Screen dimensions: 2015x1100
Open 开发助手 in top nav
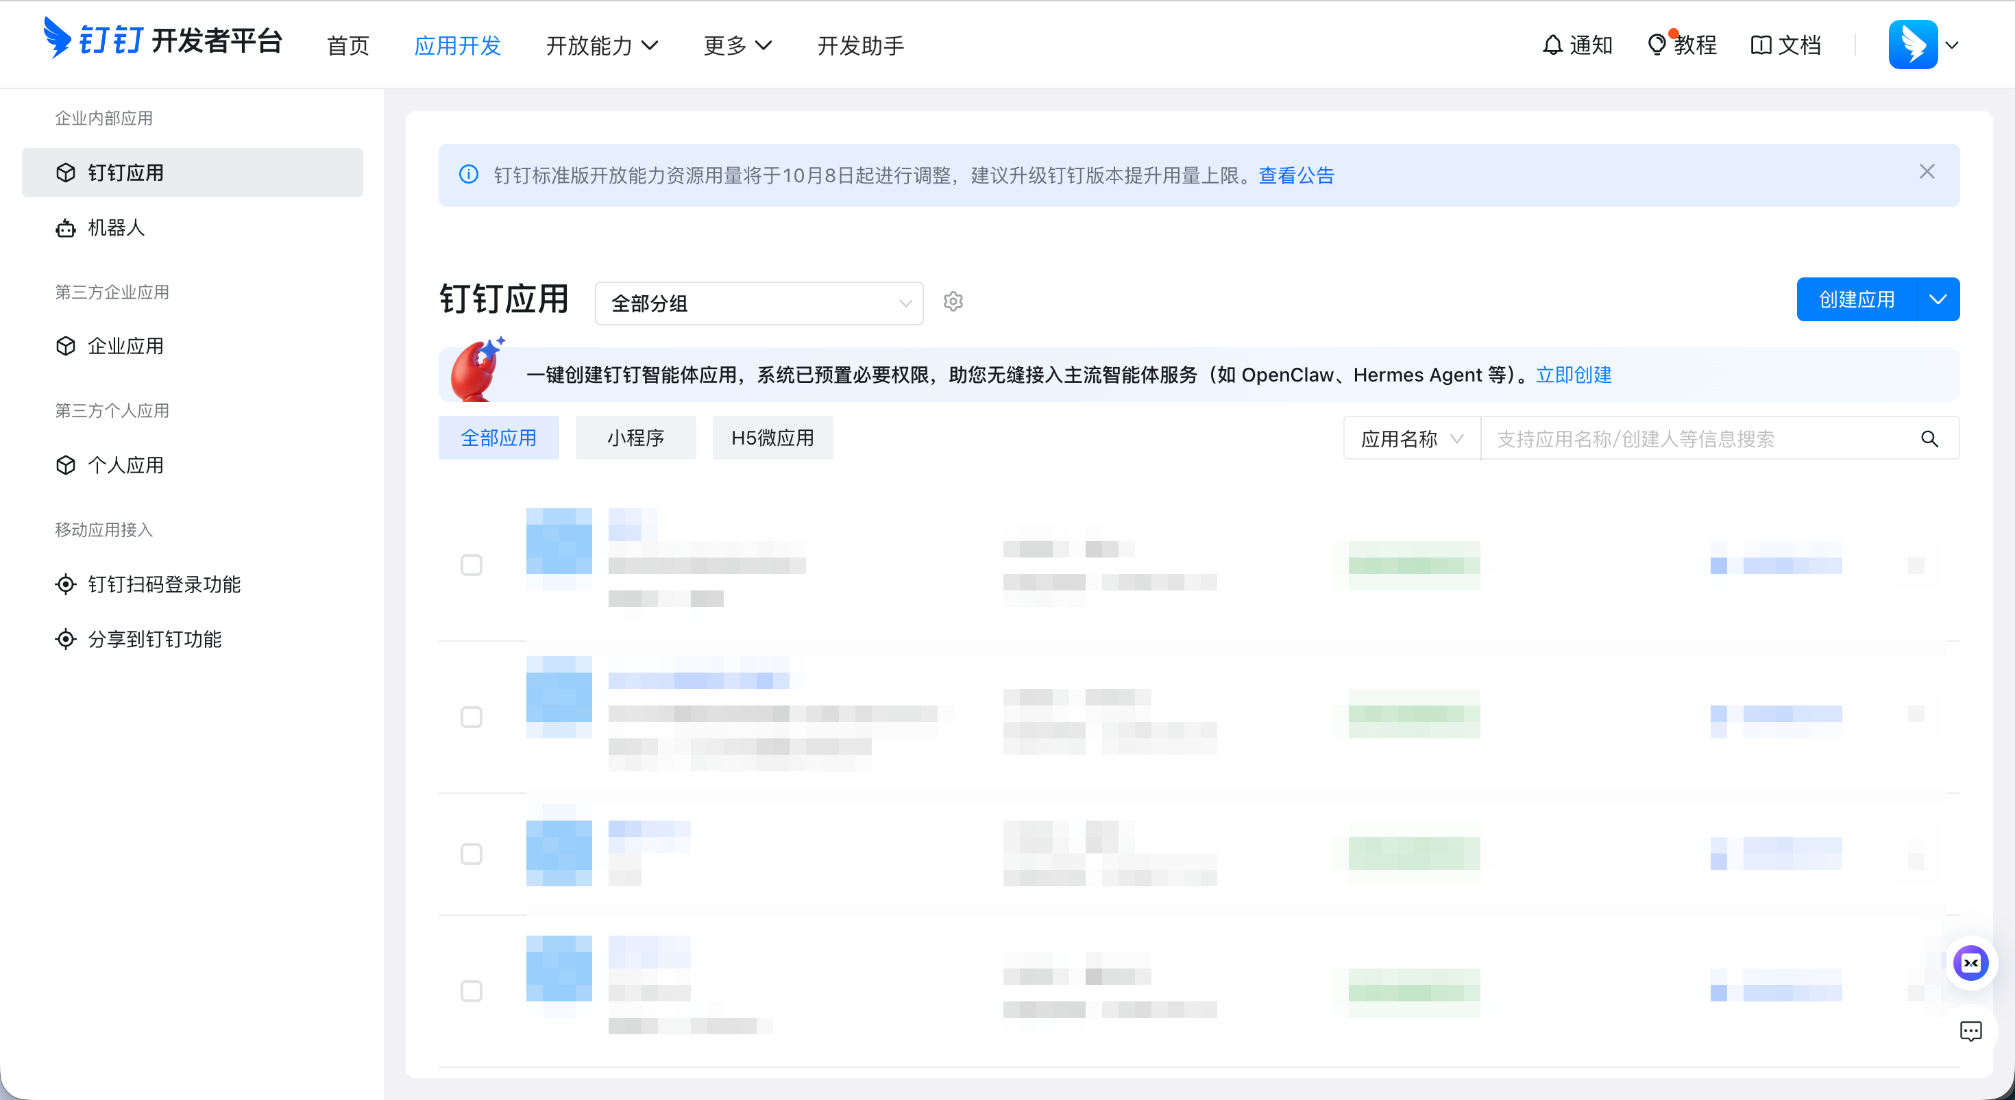tap(860, 45)
